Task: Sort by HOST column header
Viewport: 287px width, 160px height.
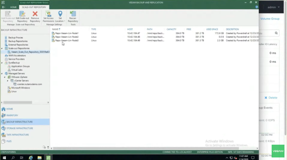Action: [130, 29]
